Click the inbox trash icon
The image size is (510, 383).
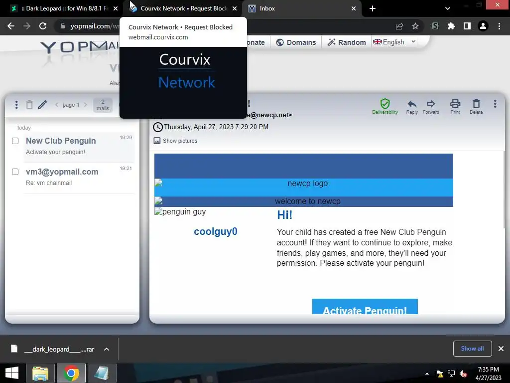pyautogui.click(x=29, y=105)
